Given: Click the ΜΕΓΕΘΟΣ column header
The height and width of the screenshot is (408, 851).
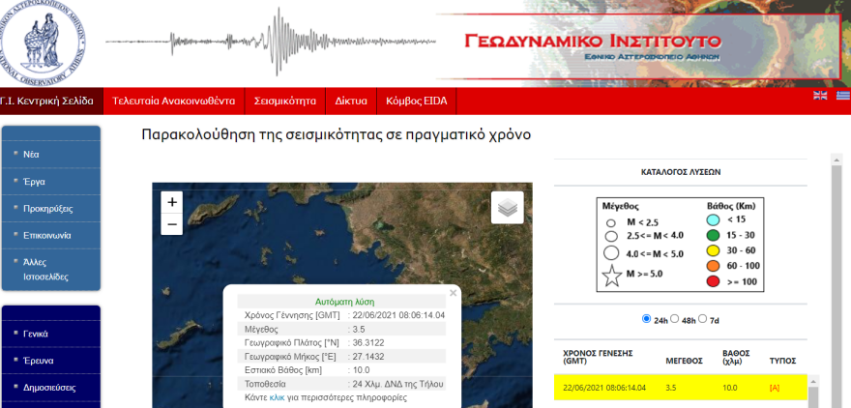Looking at the screenshot, I should tap(684, 361).
